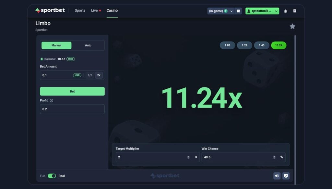The height and width of the screenshot is (189, 332).
Task: Click the Win Chance input field
Action: pos(243,157)
